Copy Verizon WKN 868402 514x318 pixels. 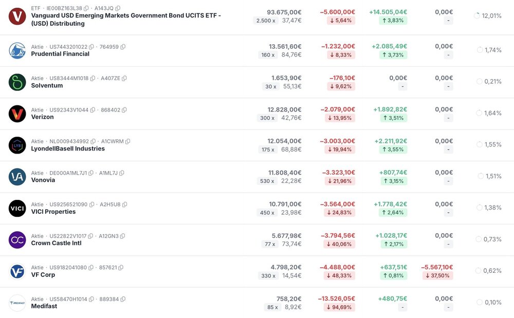pyautogui.click(x=124, y=110)
